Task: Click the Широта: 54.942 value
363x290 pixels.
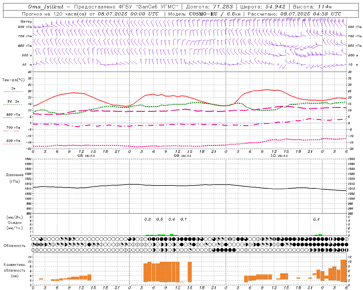Action: pyautogui.click(x=263, y=7)
